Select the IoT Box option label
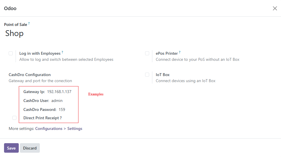Screen dimensions: 281x157 (162, 75)
